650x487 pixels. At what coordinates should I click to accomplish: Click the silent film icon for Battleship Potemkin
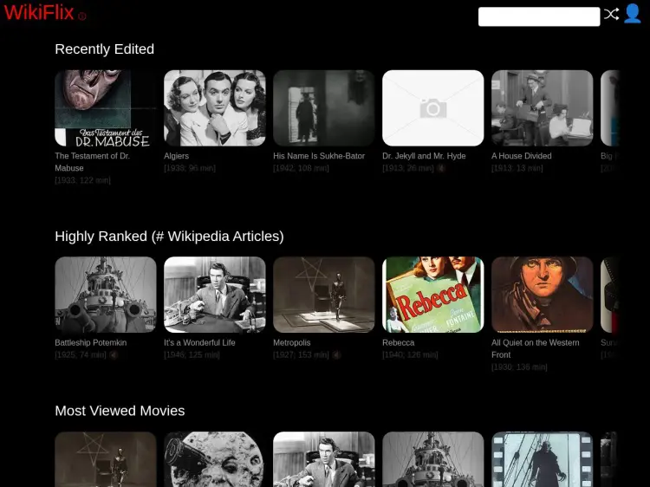(x=114, y=354)
